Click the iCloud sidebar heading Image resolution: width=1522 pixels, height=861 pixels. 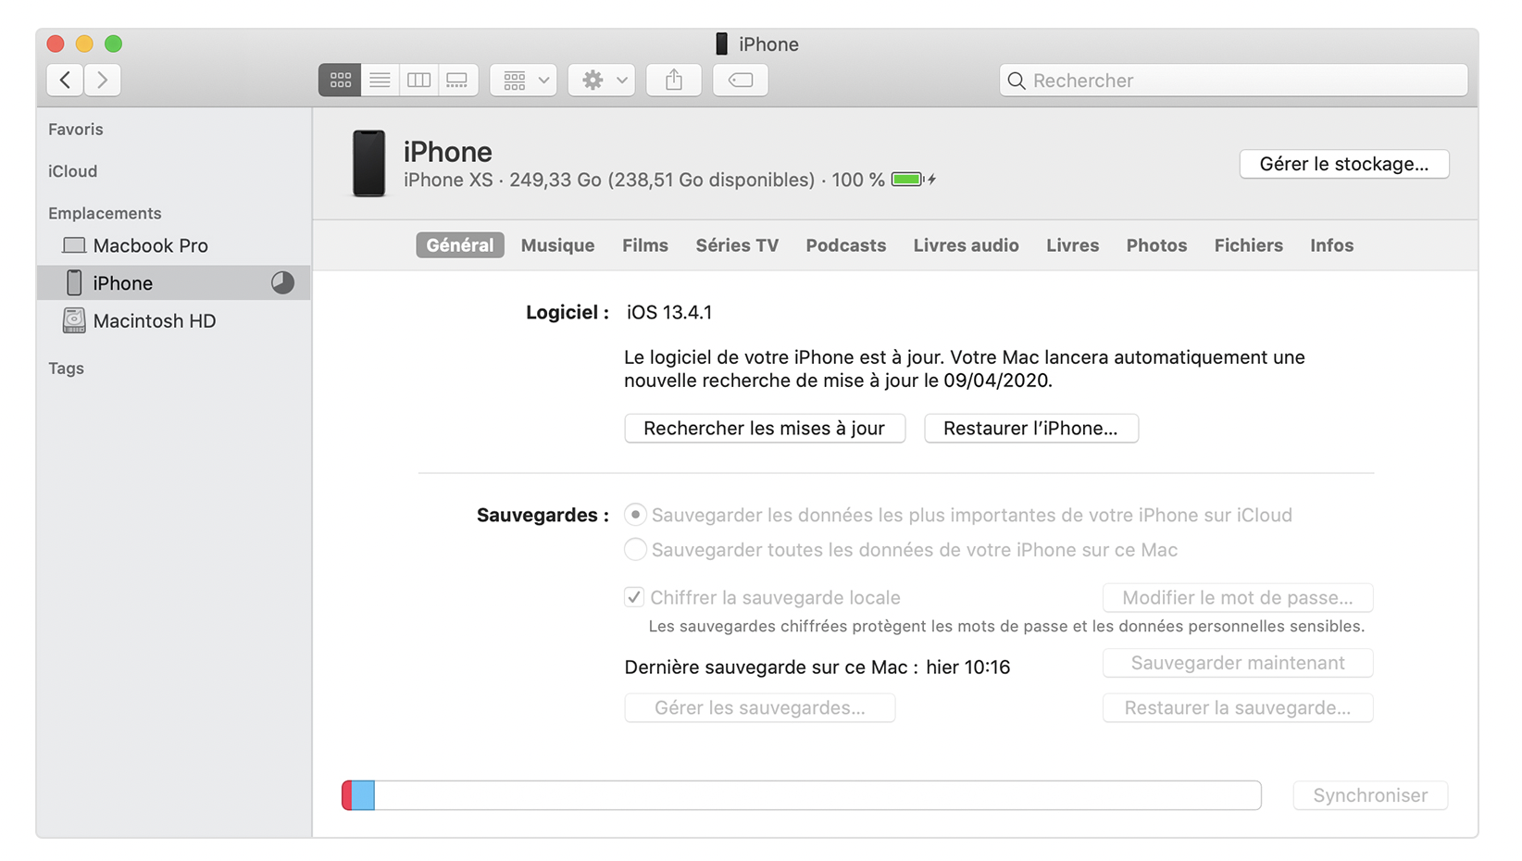tap(73, 171)
